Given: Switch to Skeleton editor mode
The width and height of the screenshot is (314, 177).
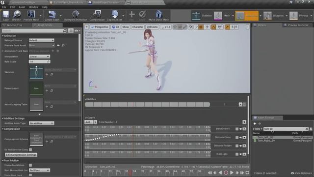Looking at the screenshot, I should click(202, 16).
